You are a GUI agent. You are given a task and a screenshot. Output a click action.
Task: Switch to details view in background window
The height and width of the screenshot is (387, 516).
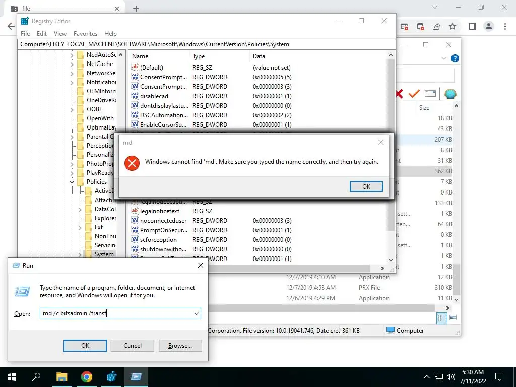click(442, 318)
